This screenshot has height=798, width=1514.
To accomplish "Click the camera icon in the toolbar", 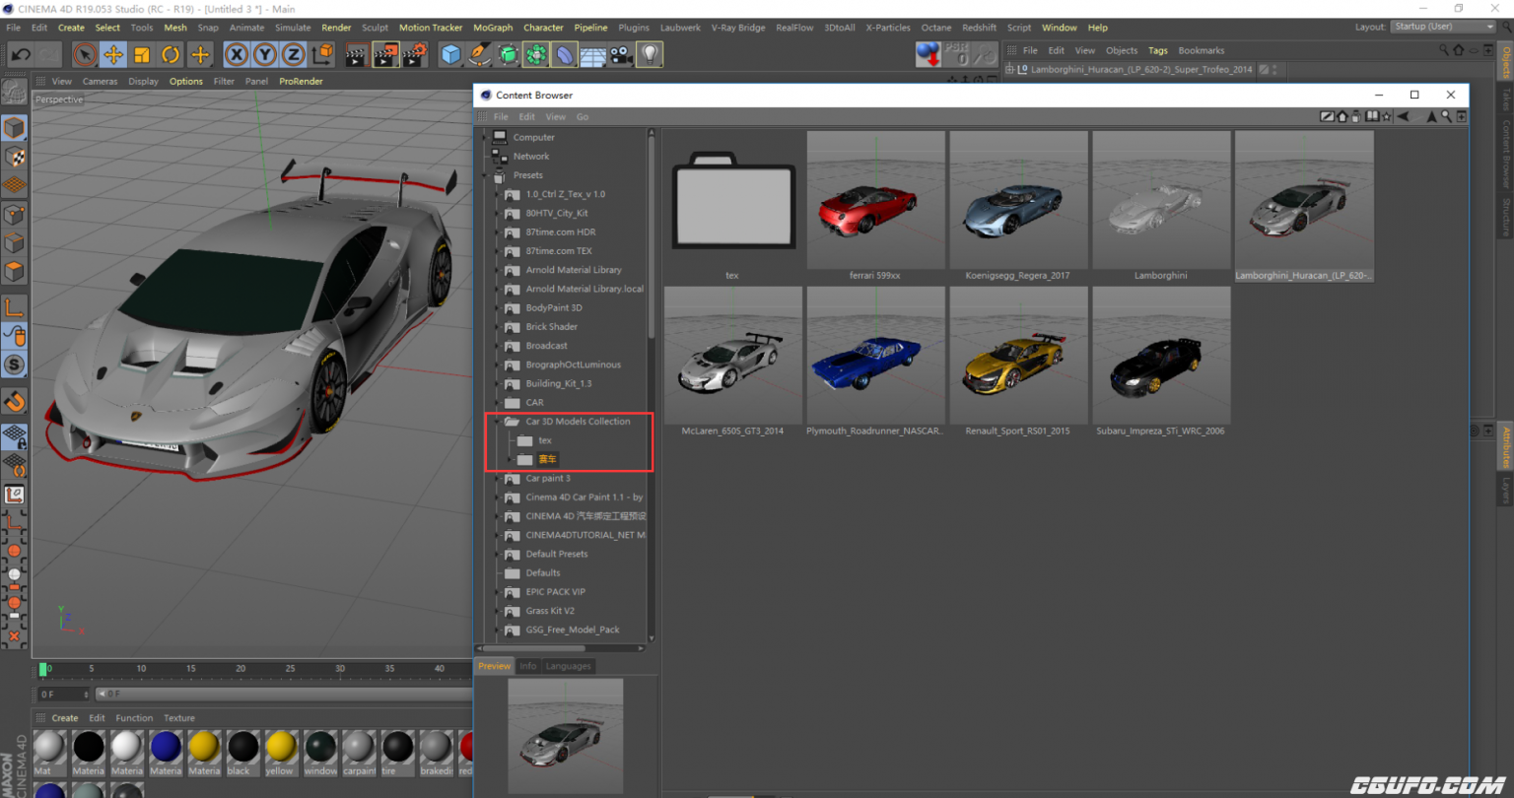I will pos(618,55).
